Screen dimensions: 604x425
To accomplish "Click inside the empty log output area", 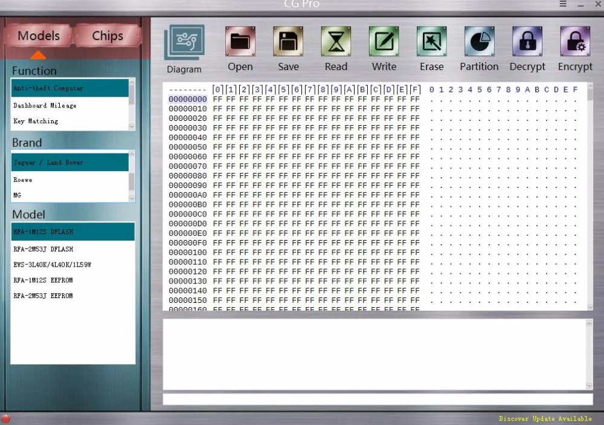I will 374,354.
